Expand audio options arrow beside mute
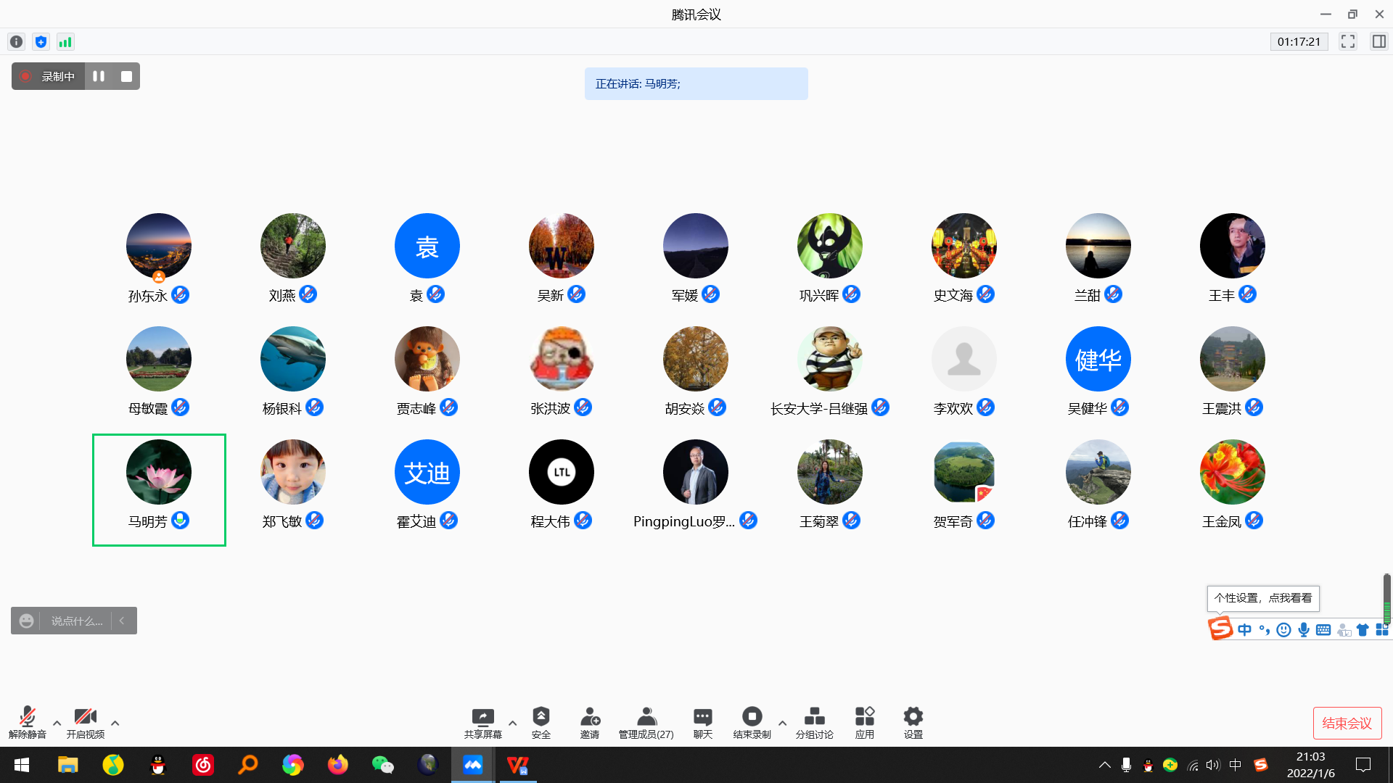Viewport: 1393px width, 783px height. (x=57, y=723)
